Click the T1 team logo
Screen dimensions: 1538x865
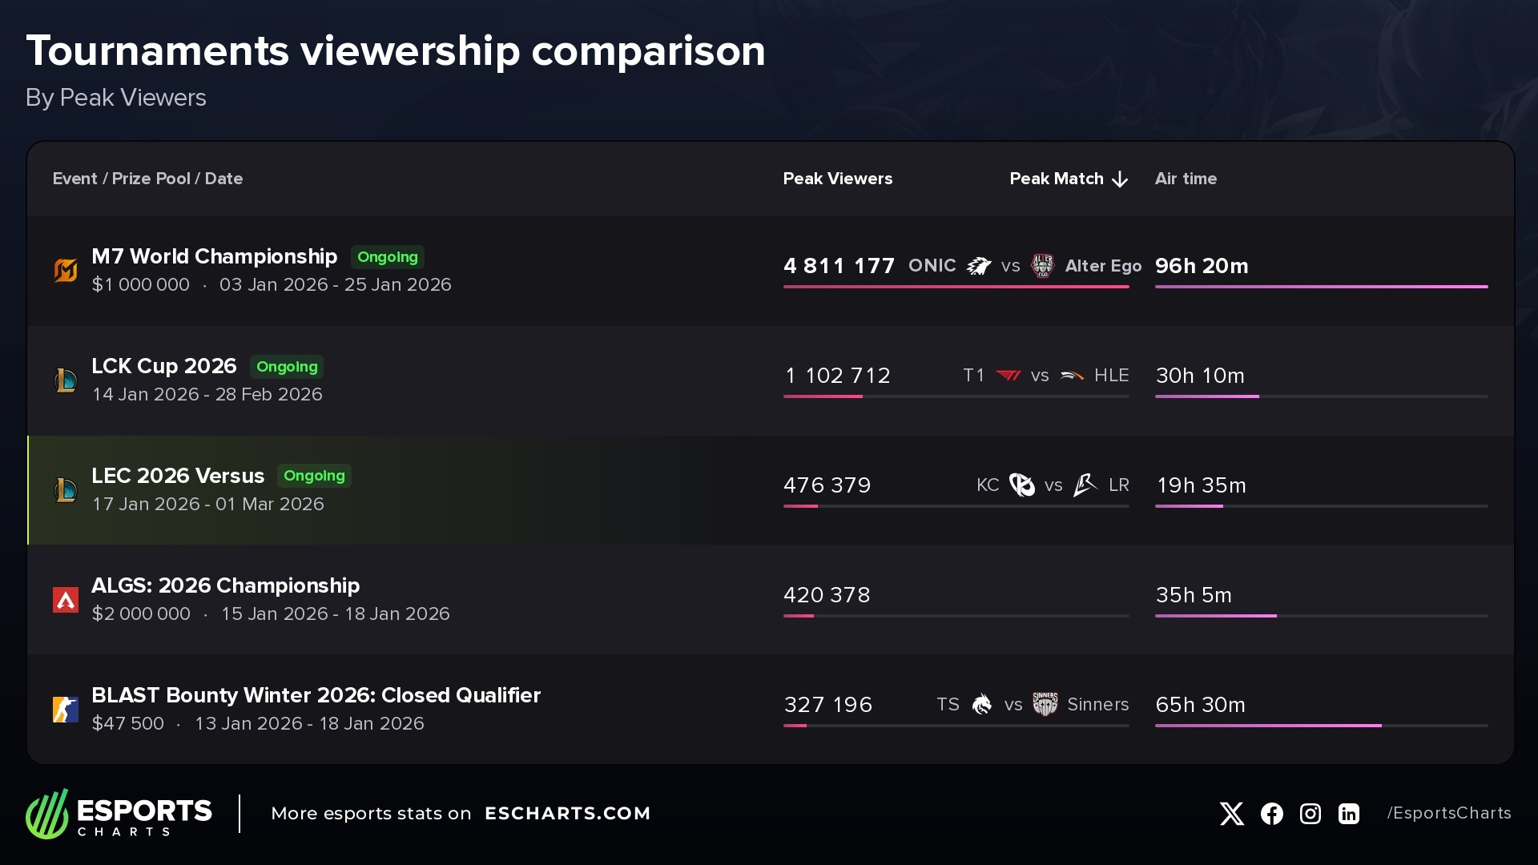click(x=1008, y=376)
